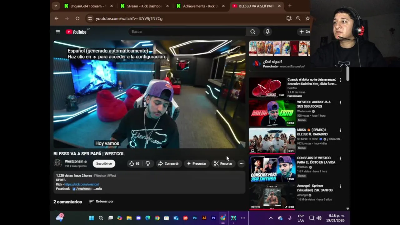The height and width of the screenshot is (225, 400).
Task: Click the Suscribirse button
Action: 104,163
